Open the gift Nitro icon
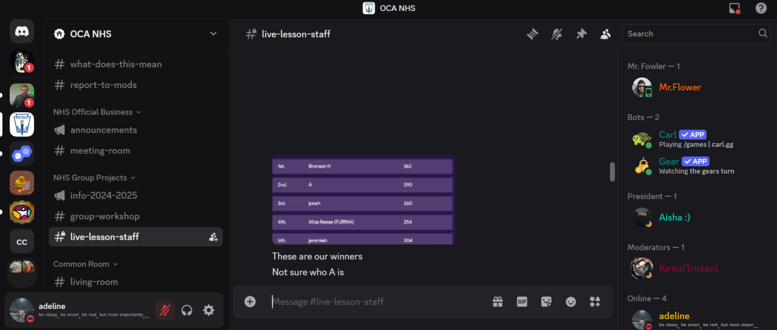This screenshot has height=330, width=777. [497, 301]
